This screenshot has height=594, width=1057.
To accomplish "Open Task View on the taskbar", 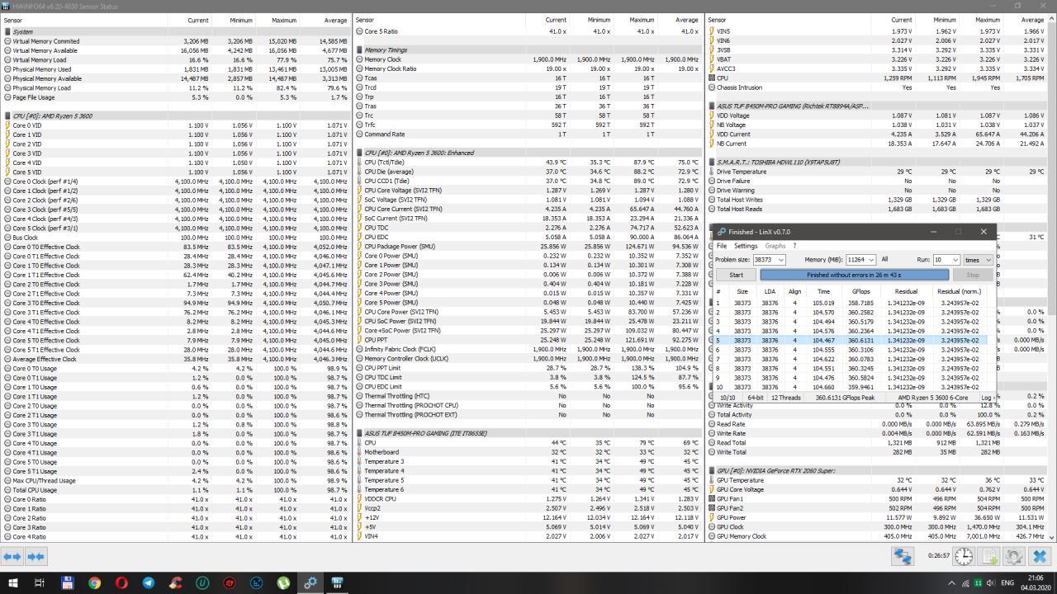I will coord(39,582).
